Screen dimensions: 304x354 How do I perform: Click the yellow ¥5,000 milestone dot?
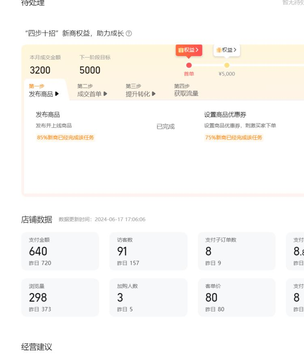pos(227,65)
